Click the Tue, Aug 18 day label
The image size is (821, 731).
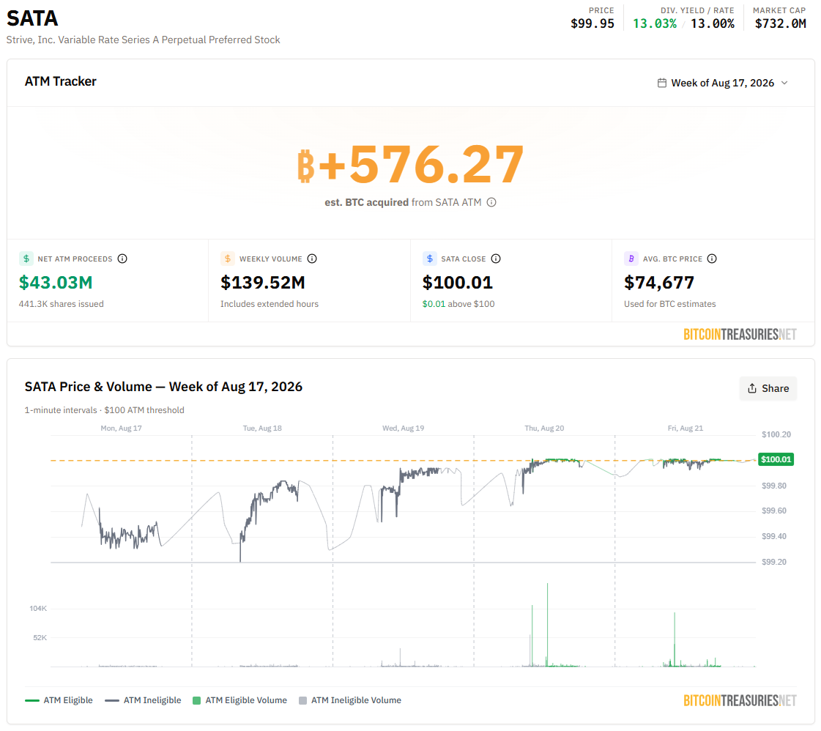coord(262,428)
